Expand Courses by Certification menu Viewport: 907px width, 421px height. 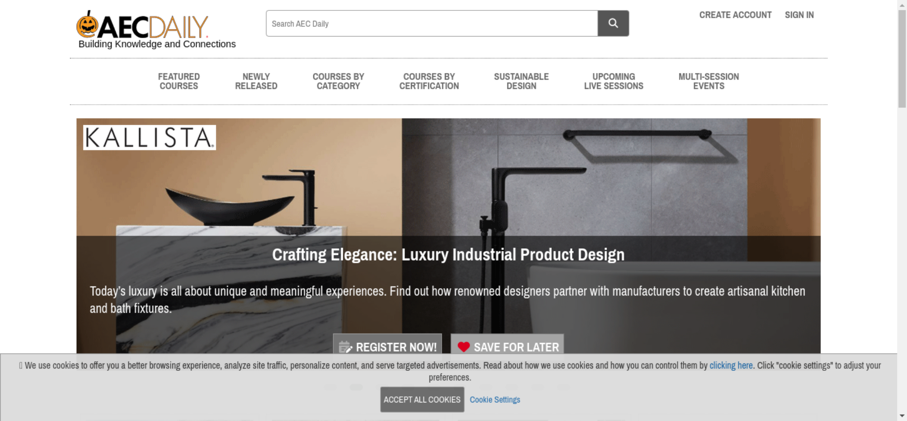pyautogui.click(x=429, y=82)
